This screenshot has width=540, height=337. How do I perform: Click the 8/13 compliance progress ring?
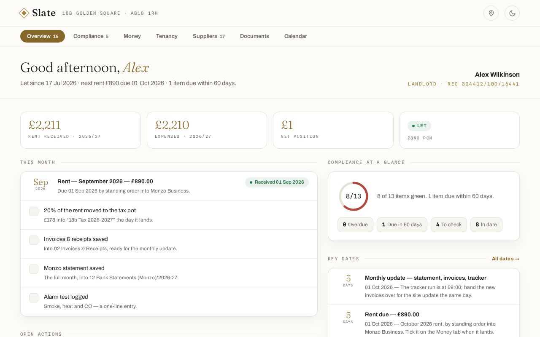[354, 196]
